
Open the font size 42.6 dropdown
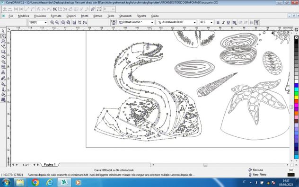(x=211, y=22)
